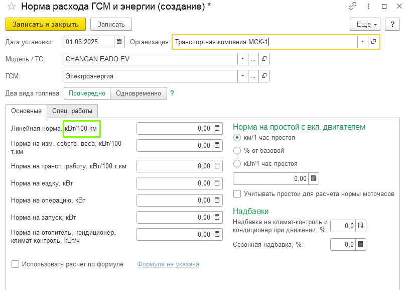
Task: Click open-form icon beside Организация field
Action: point(373,42)
